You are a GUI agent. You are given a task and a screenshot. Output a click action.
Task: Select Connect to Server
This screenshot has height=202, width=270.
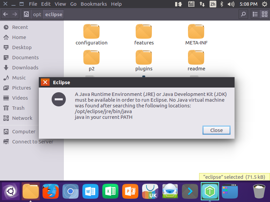(x=32, y=142)
